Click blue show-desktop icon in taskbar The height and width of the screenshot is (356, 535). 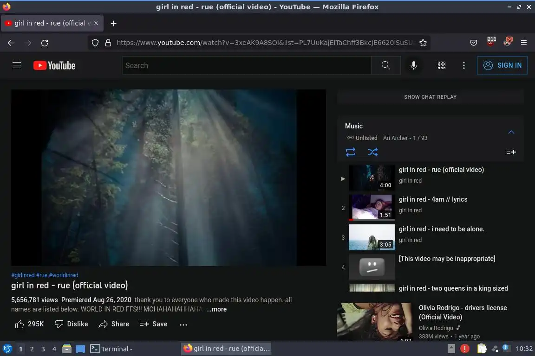80,349
